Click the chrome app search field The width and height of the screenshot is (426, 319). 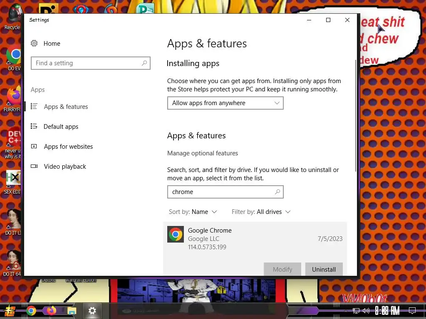[x=225, y=192]
